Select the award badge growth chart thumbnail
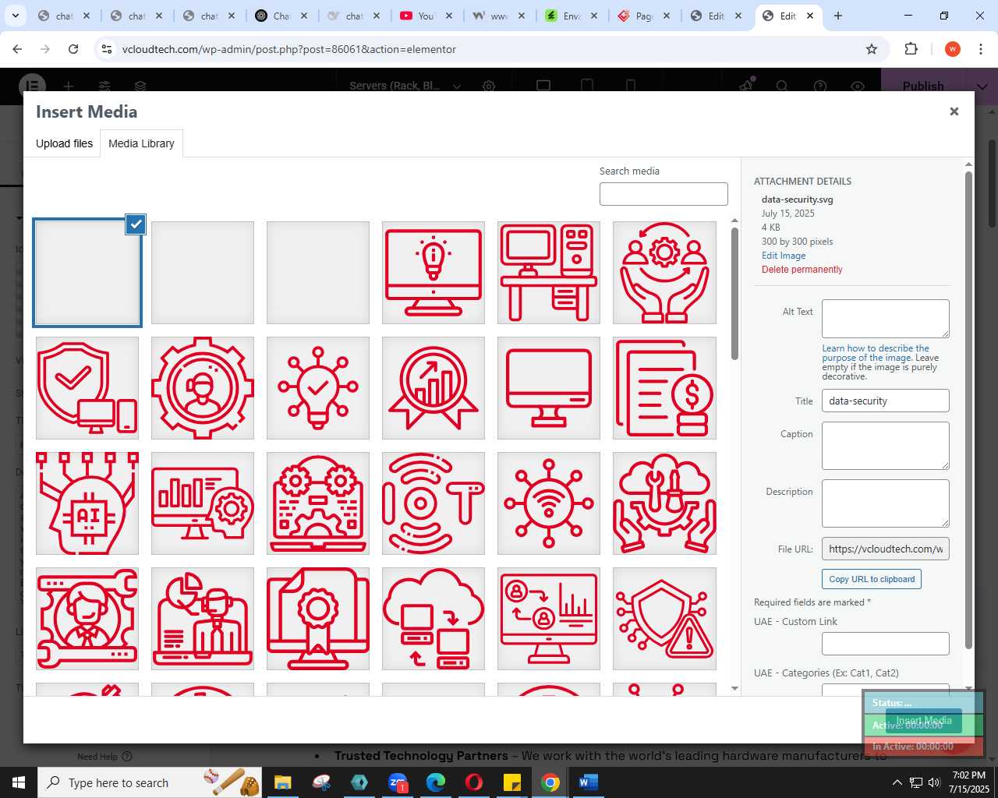The image size is (998, 798). click(434, 388)
